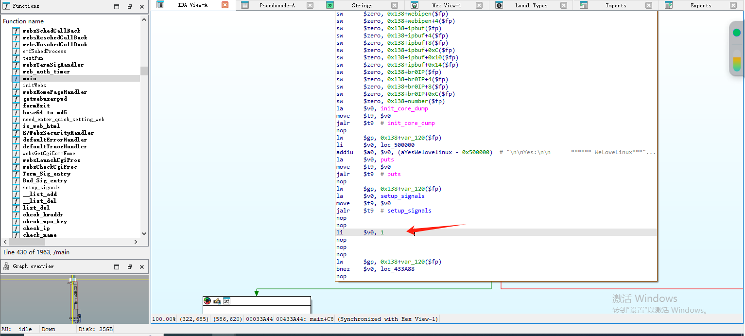The image size is (745, 336).
Task: Click the edit comment pencil icon on lower node
Action: (217, 301)
